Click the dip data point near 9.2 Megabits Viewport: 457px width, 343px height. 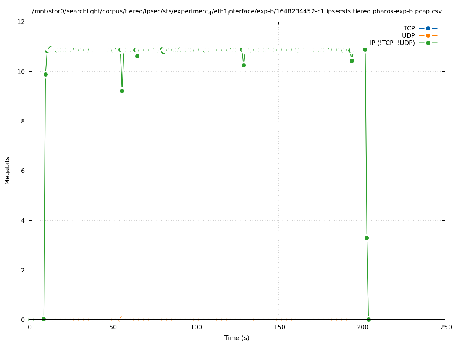[122, 91]
